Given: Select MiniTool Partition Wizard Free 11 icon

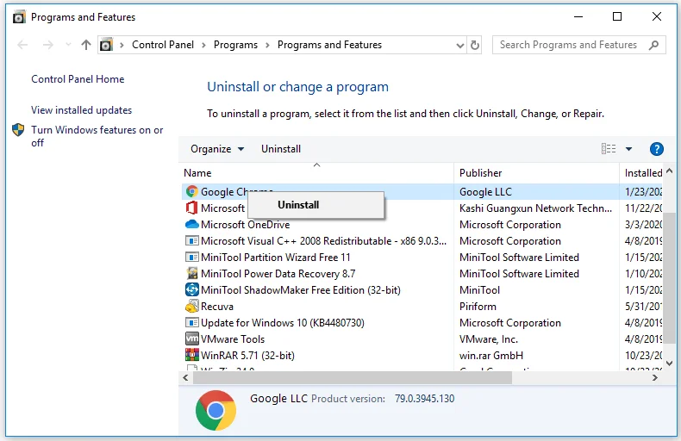Looking at the screenshot, I should pos(191,257).
